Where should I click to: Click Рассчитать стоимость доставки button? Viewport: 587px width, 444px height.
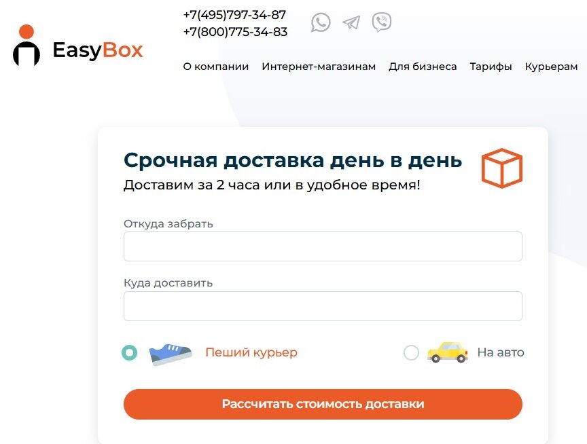[x=323, y=404]
